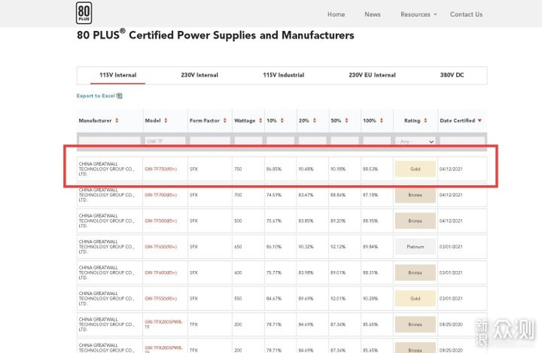Click the 74.59% efficiency value
Image resolution: width=542 pixels, height=353 pixels.
[274, 195]
